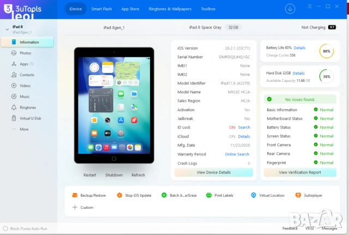Click the Custom label in toolbar
The width and height of the screenshot is (349, 235).
87,207
